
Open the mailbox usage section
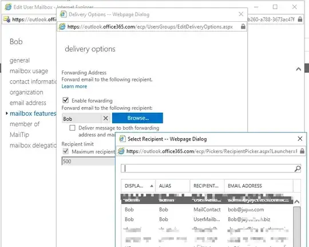click(29, 71)
